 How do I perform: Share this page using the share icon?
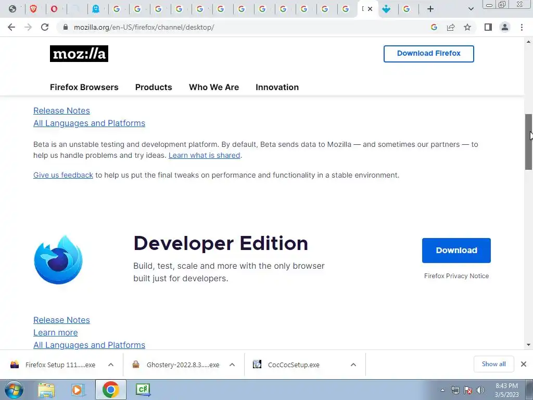451,27
